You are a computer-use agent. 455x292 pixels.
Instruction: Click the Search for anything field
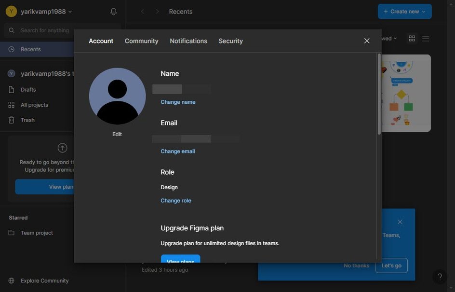click(39, 30)
